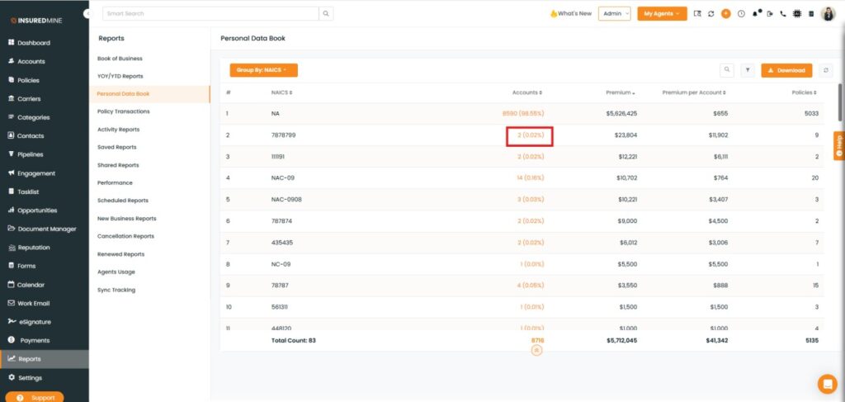Image resolution: width=845 pixels, height=402 pixels.
Task: Sort by the Premium column header
Action: 621,92
